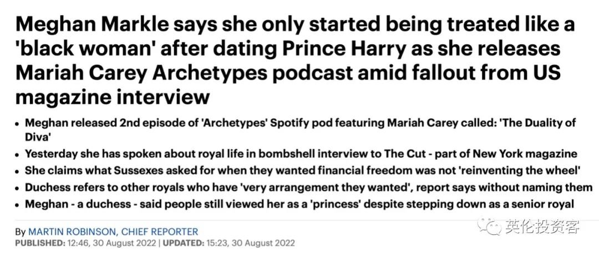
Task: Click the published time 12:46, 30 August 2022
Action: [x=111, y=243]
